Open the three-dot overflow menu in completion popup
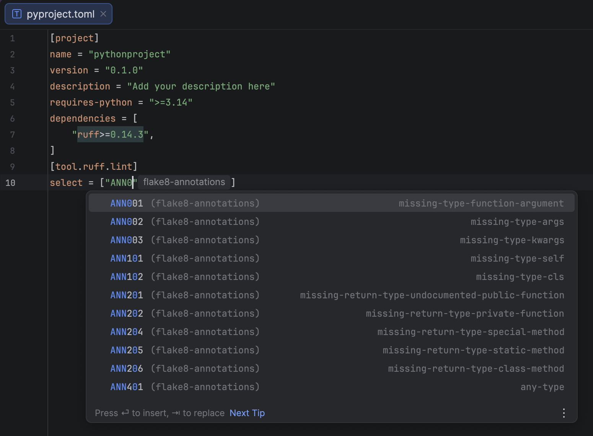The height and width of the screenshot is (436, 593). pyautogui.click(x=563, y=413)
